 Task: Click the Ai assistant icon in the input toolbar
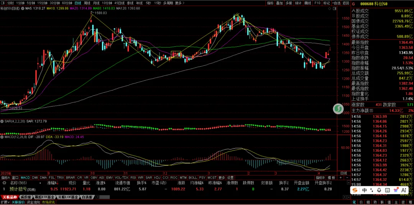(x=404, y=190)
